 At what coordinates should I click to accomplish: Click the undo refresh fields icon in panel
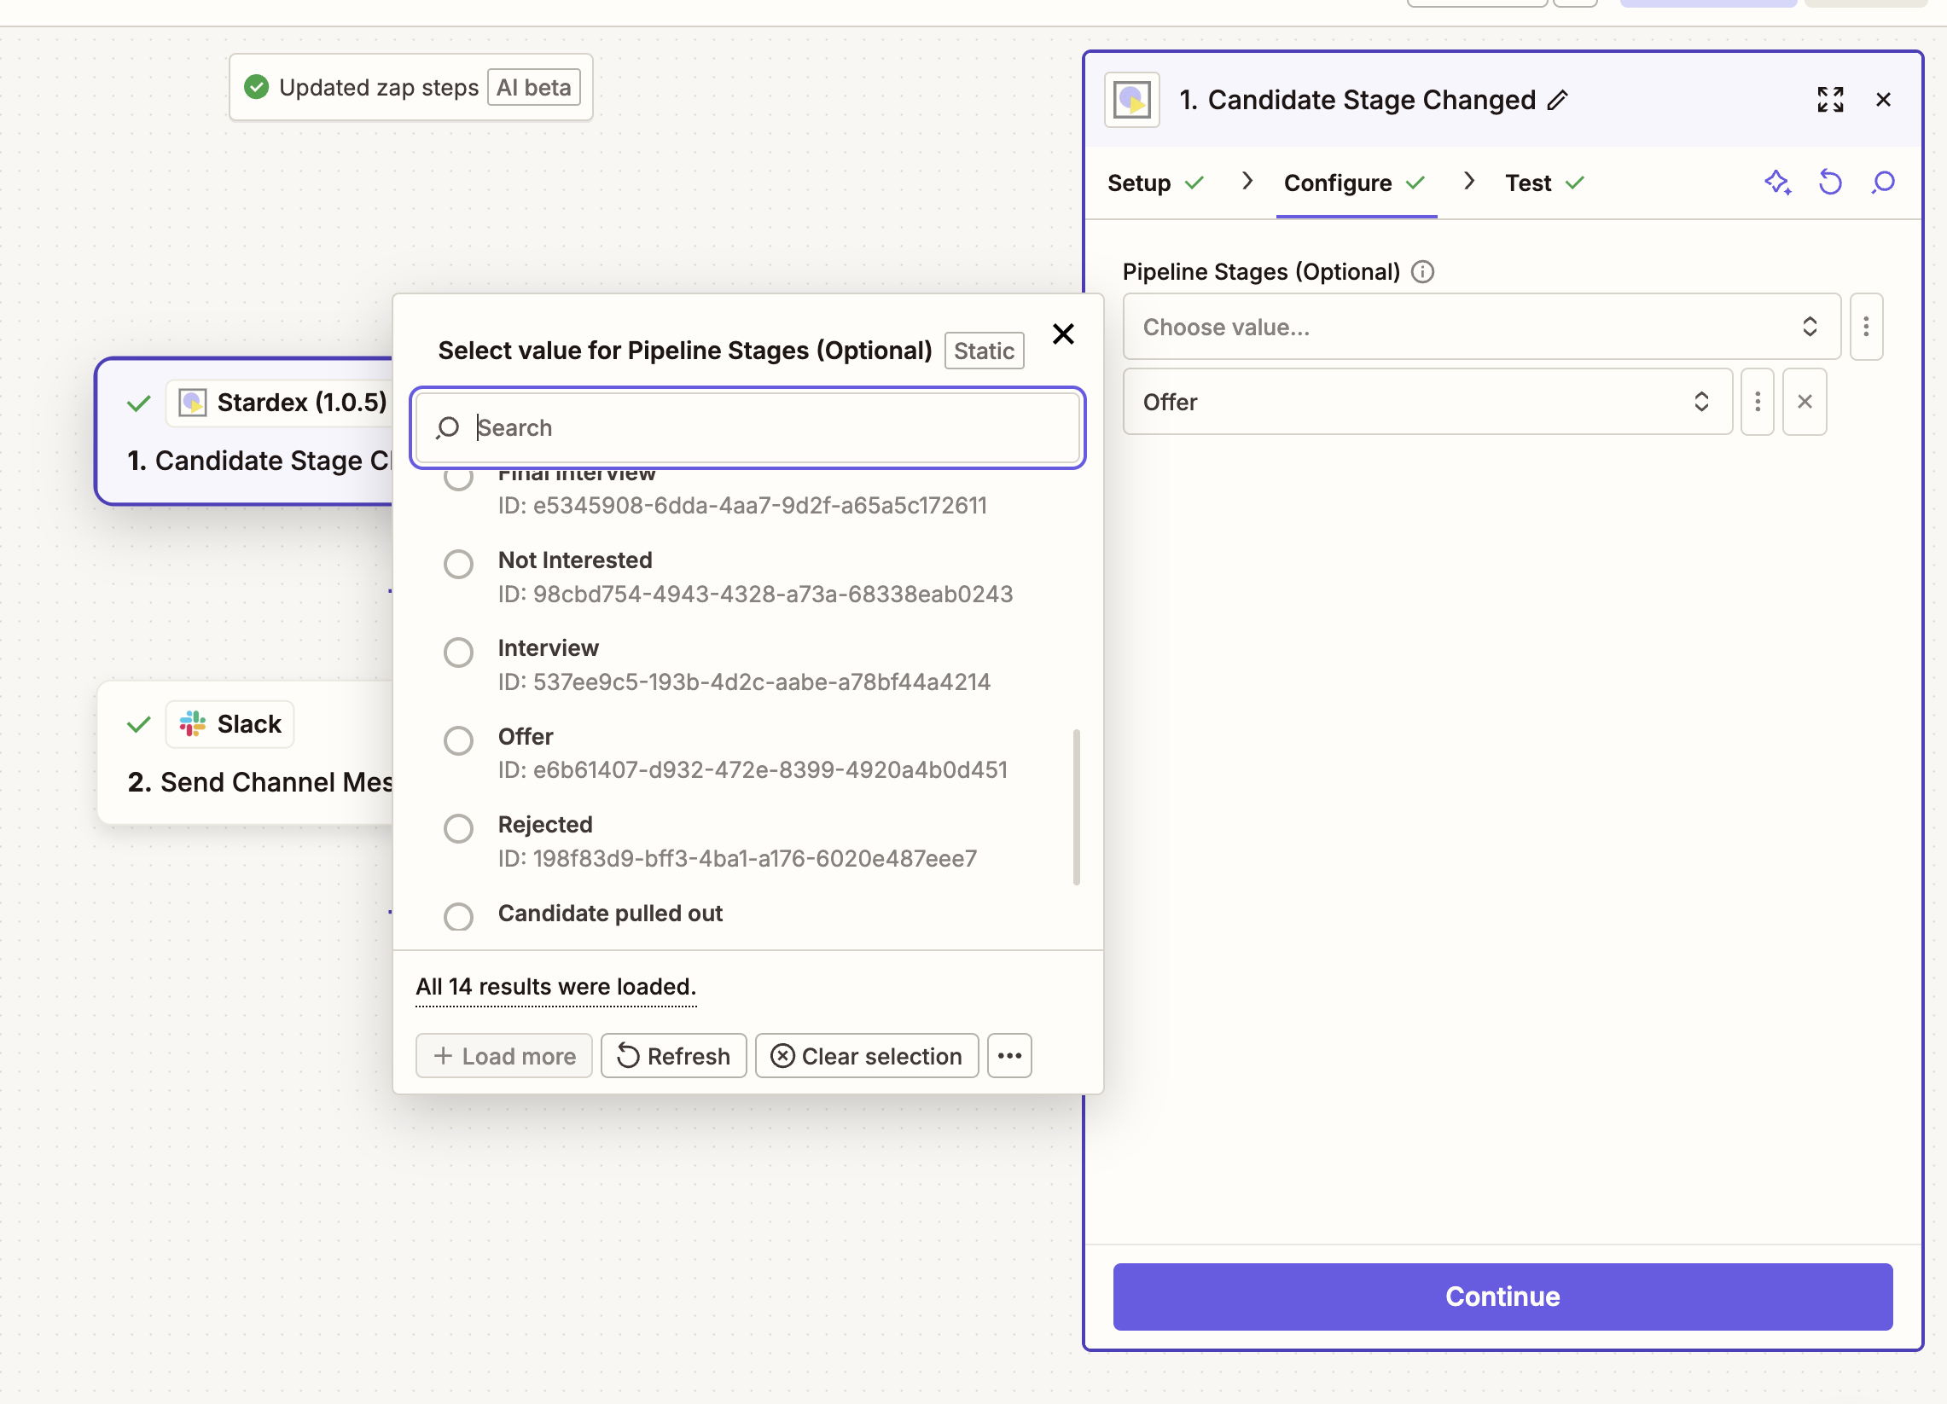pos(1830,183)
